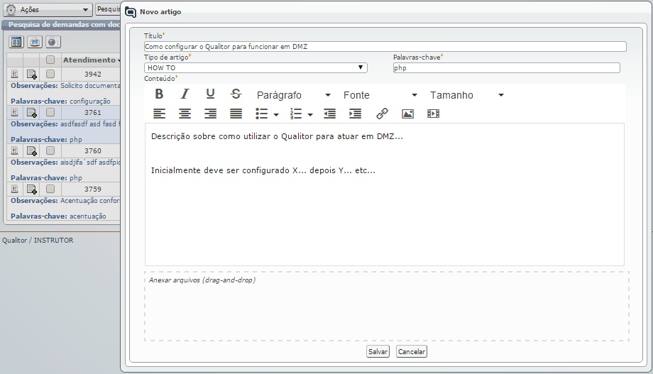Center align the content text

pos(185,114)
